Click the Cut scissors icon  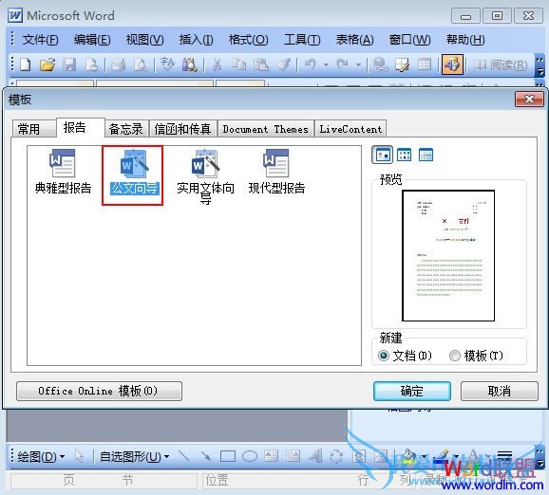[x=217, y=64]
